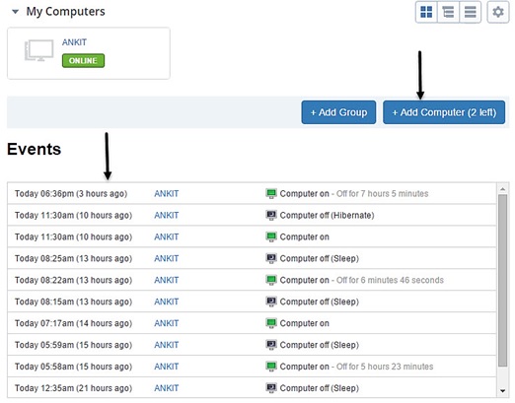515x403 pixels.
Task: Click events list scroll up arrow
Action: point(502,189)
